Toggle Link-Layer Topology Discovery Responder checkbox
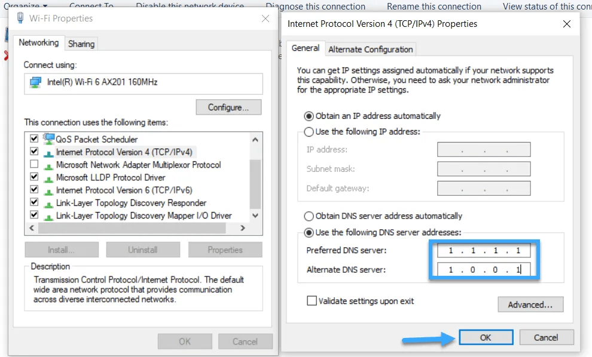The width and height of the screenshot is (592, 357). pos(34,202)
